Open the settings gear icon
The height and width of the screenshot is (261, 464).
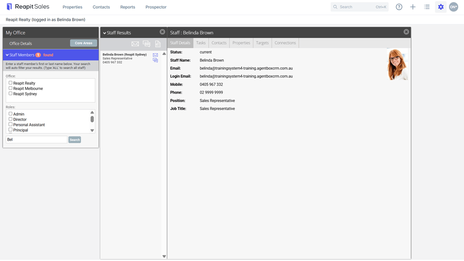(441, 7)
